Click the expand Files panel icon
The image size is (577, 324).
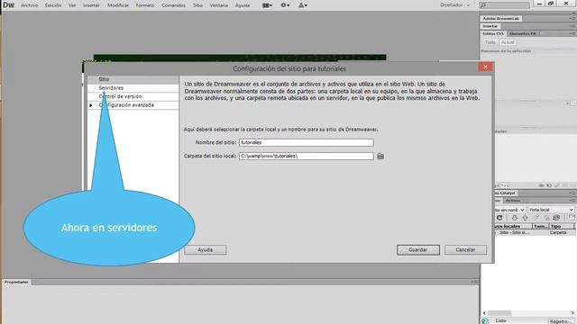572,218
